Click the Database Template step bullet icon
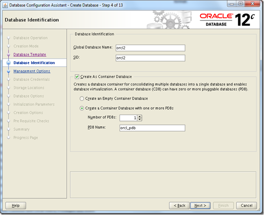 tap(9, 55)
